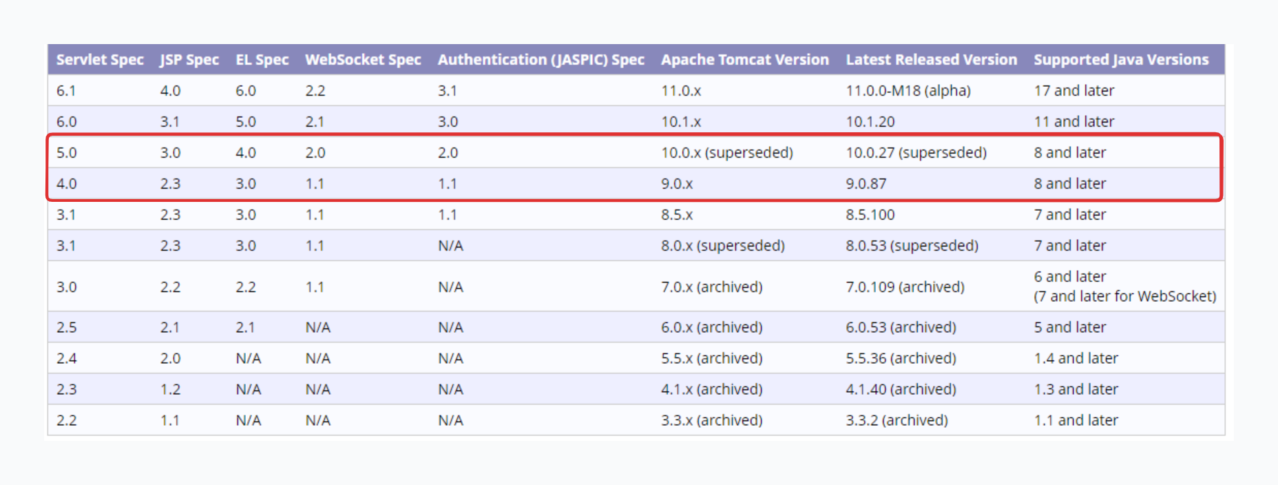1278x485 pixels.
Task: Click Servlet Spec value 5.0
Action: [x=66, y=153]
